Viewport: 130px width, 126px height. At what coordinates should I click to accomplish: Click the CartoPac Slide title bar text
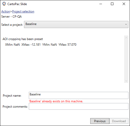tap(17, 4)
